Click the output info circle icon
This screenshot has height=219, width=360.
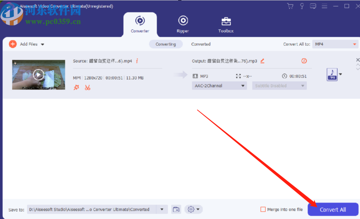point(304,61)
